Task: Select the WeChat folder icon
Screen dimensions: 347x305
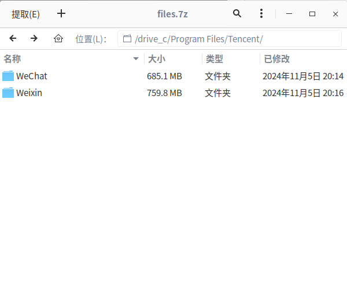Action: click(8, 76)
